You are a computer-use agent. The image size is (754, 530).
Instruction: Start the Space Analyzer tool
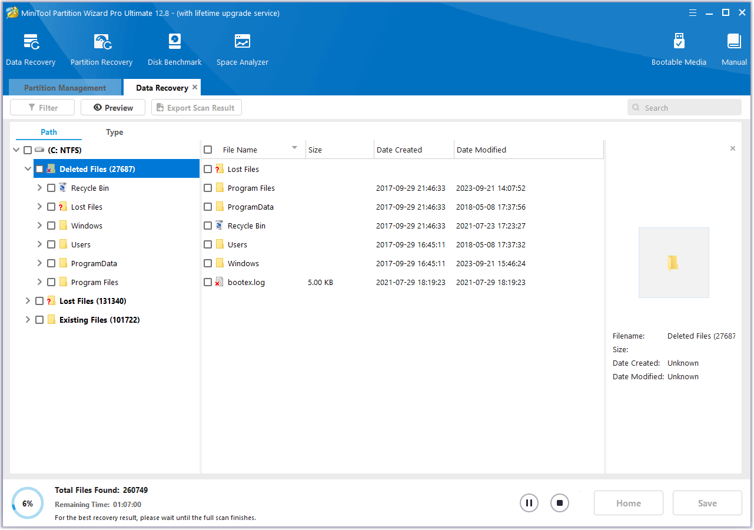242,42
